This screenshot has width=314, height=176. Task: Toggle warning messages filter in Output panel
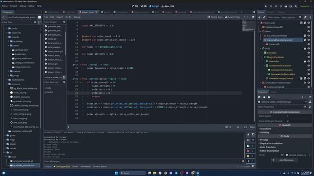250,156
